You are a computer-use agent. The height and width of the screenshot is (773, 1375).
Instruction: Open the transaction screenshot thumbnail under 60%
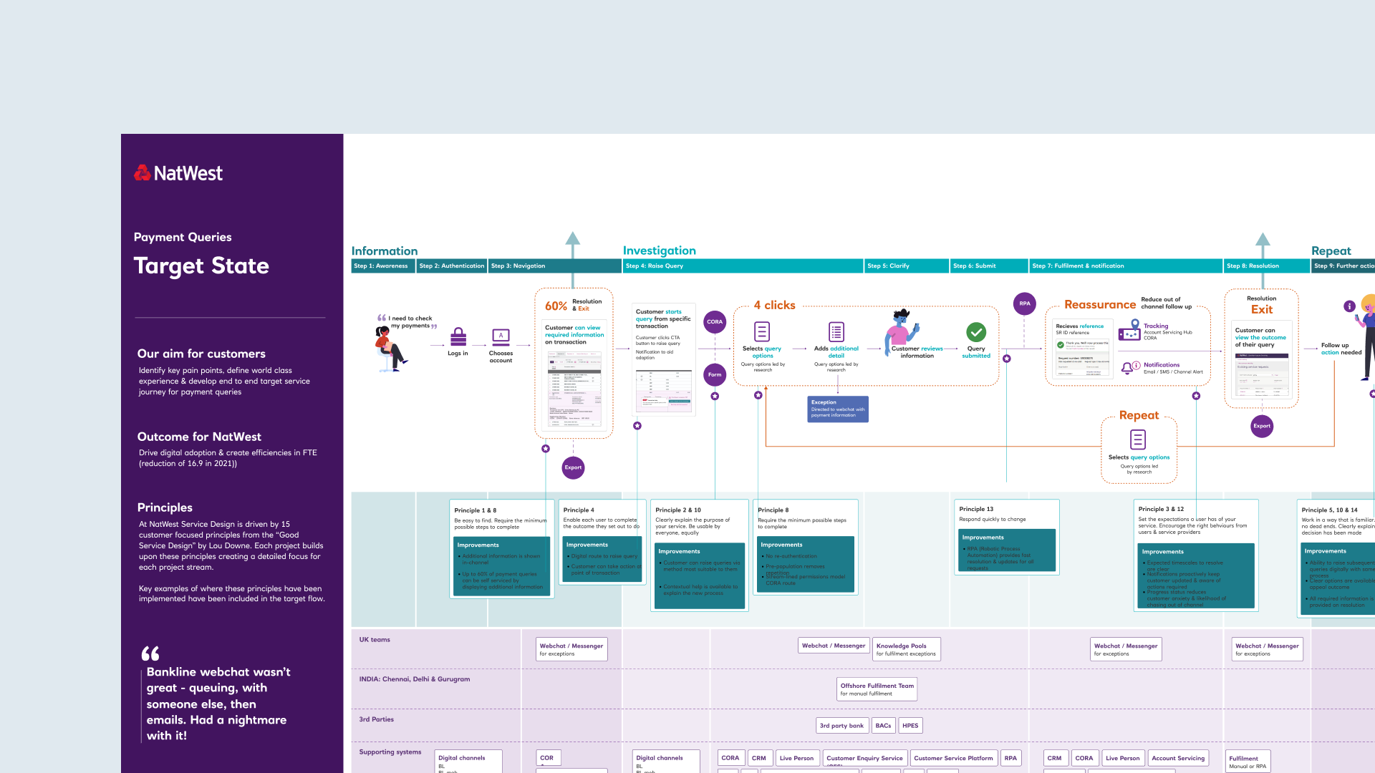click(574, 389)
